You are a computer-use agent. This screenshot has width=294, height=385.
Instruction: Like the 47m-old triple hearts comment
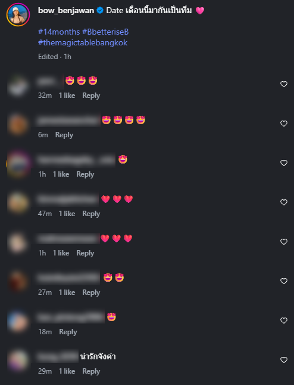tap(284, 202)
